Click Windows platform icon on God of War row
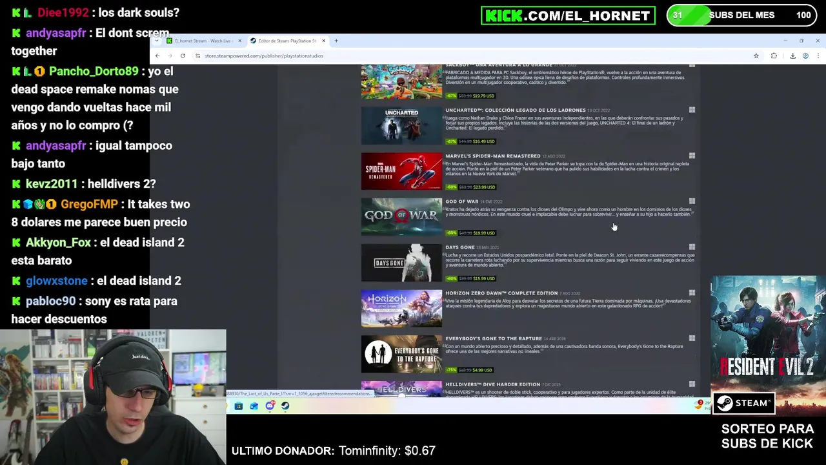826x465 pixels. tap(692, 201)
